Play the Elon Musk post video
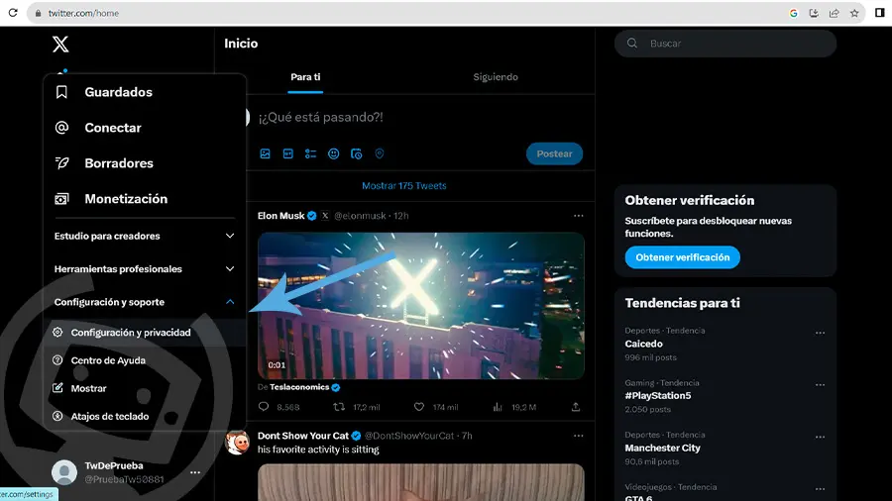892x501 pixels. pos(421,306)
